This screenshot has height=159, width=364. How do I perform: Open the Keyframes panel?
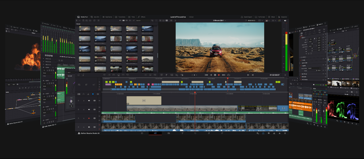pyautogui.click(x=107, y=17)
